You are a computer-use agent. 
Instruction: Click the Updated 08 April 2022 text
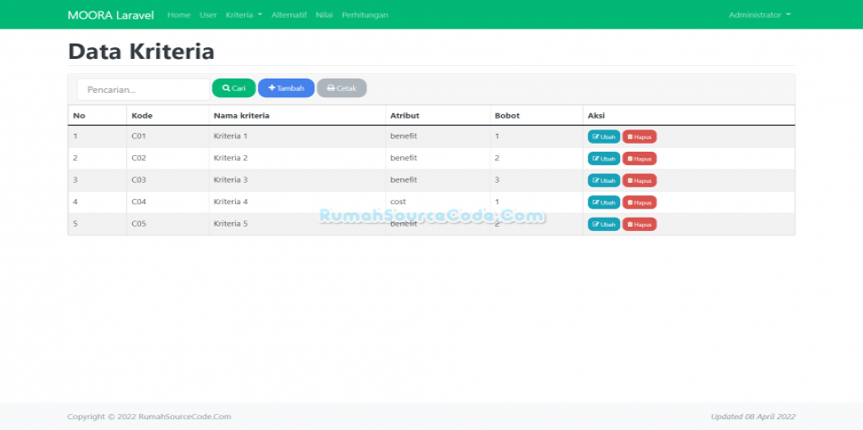coord(753,417)
